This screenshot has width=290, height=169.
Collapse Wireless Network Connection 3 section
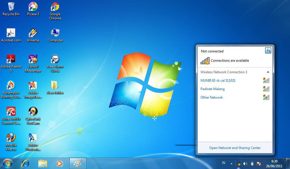[268, 72]
